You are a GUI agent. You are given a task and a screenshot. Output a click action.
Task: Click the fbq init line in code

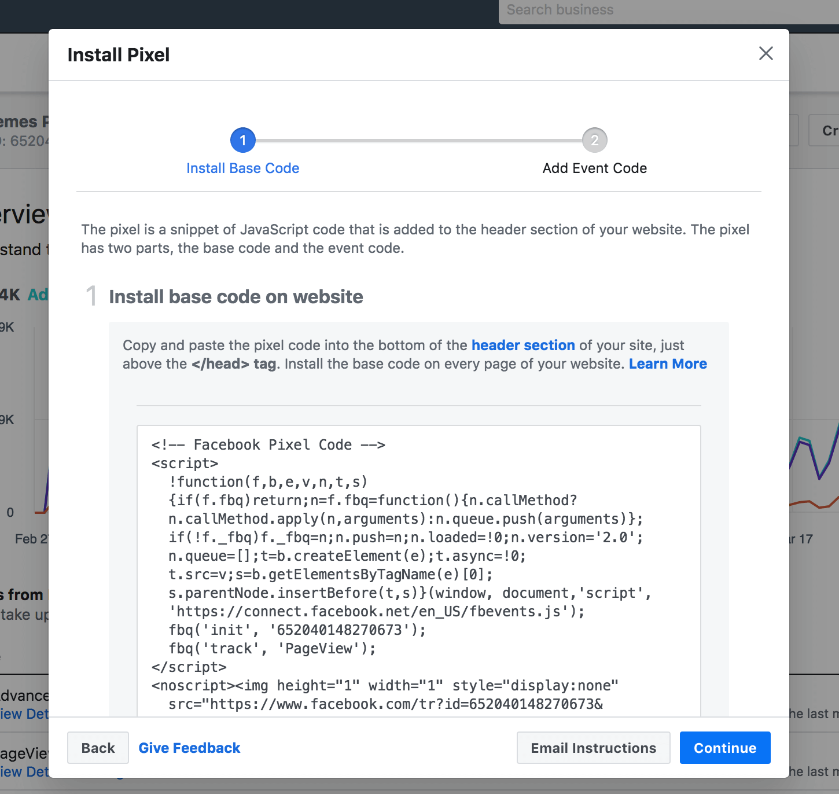297,630
